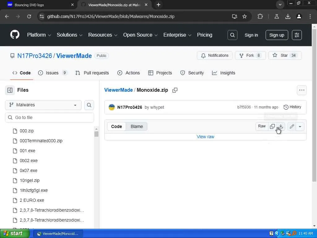Open the GitHub search magnifier button
317x238 pixels.
point(232,35)
